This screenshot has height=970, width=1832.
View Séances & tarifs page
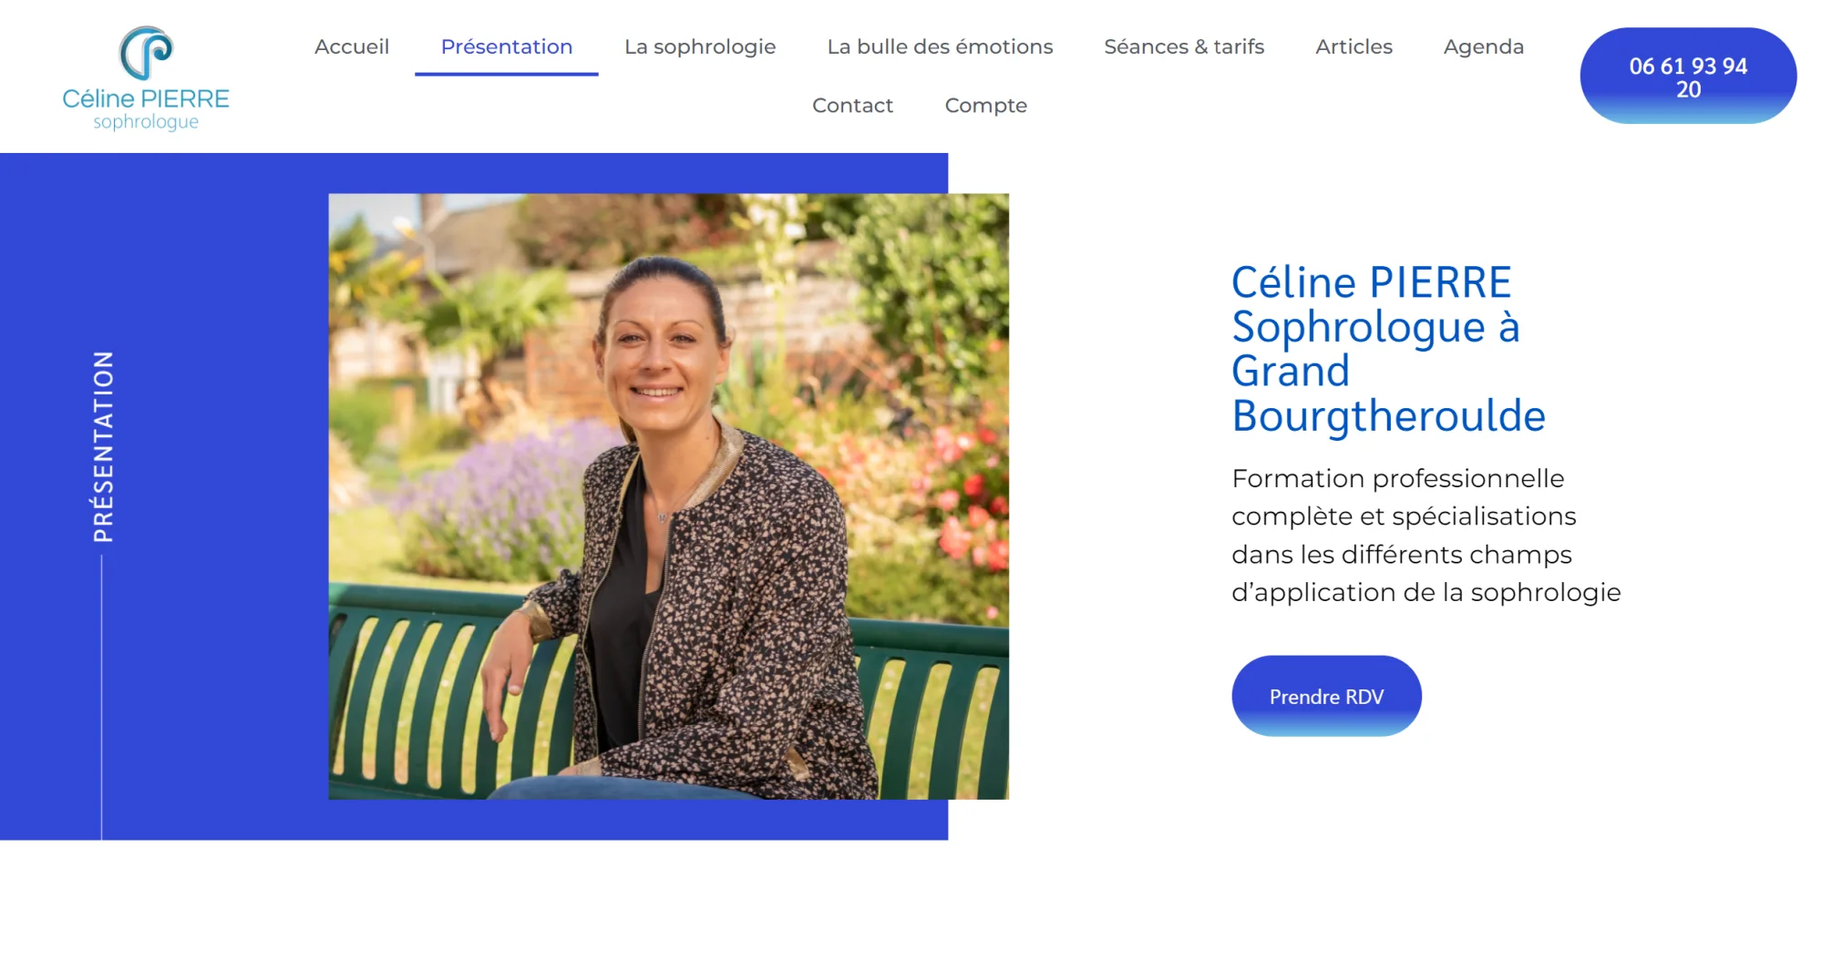(x=1184, y=46)
